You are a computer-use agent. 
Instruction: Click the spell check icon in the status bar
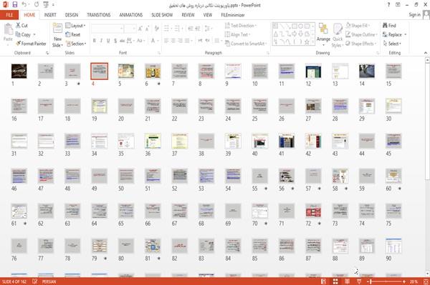pos(34,281)
